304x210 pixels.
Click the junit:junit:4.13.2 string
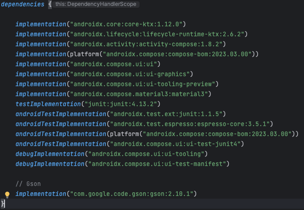[x=120, y=104]
